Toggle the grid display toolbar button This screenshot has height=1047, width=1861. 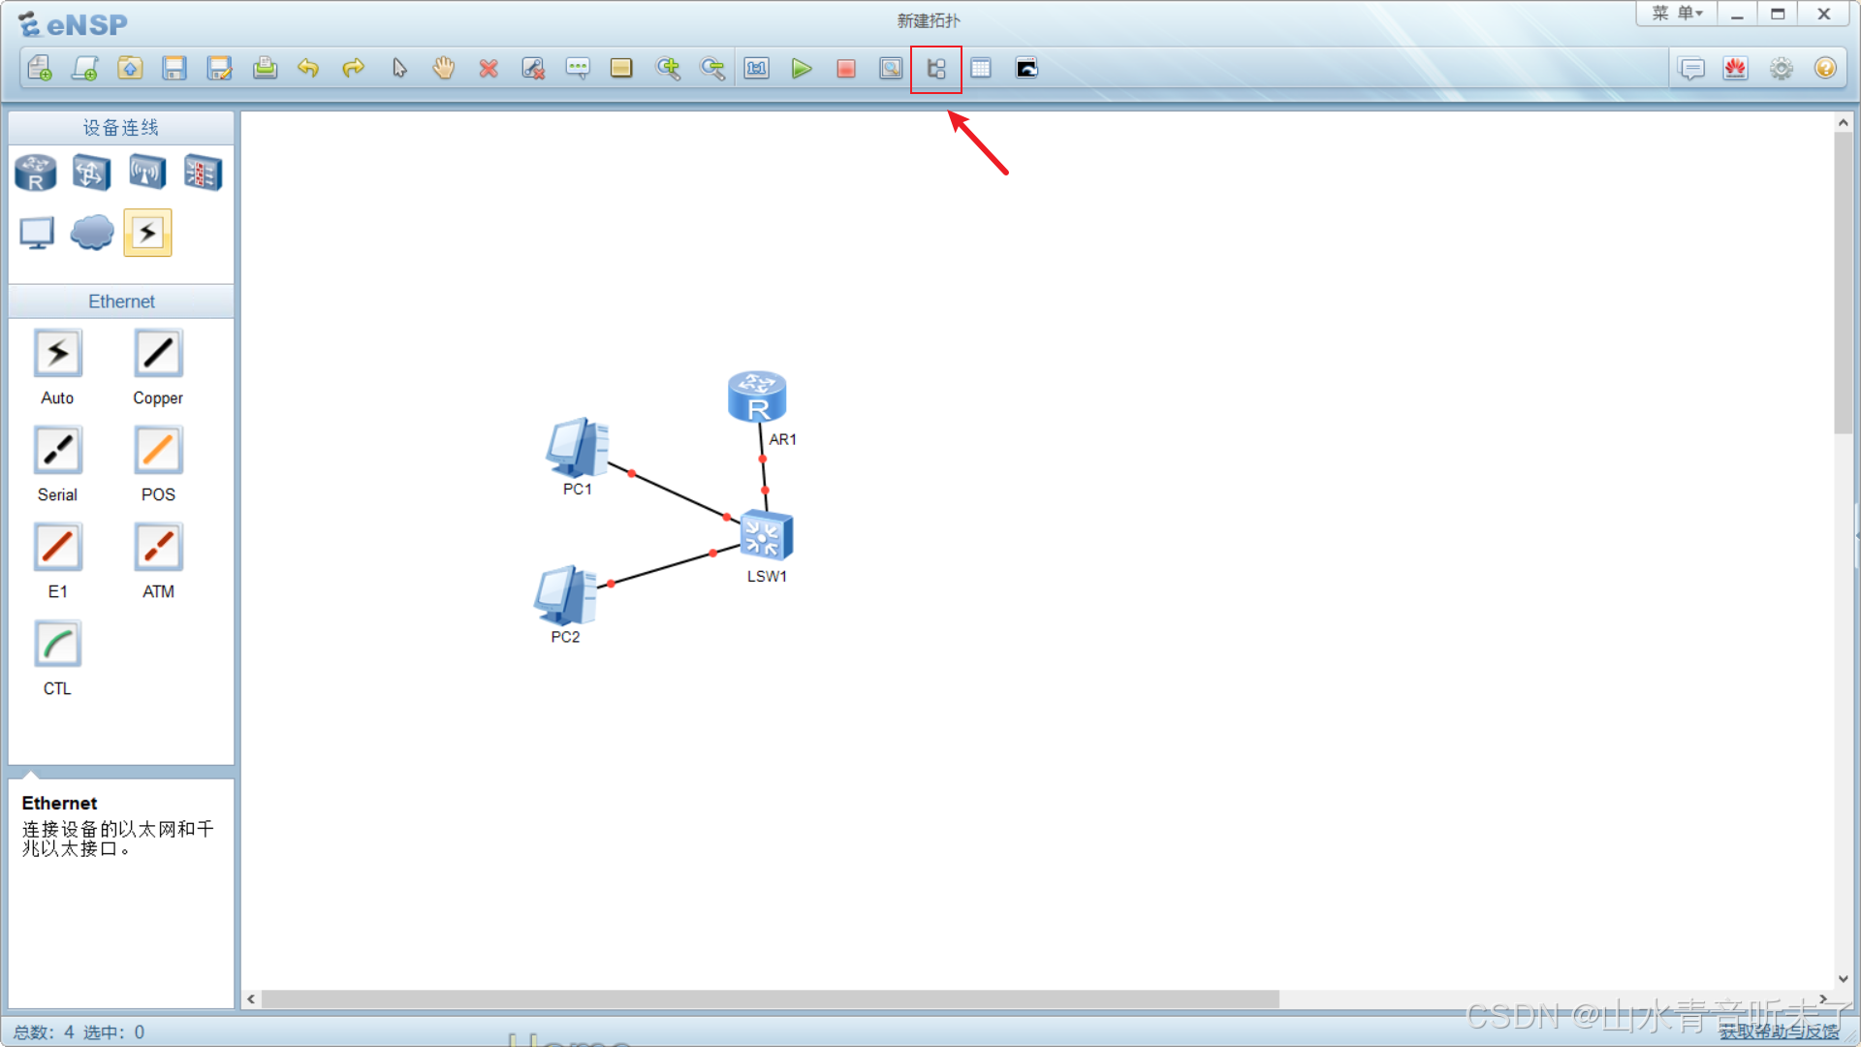980,69
